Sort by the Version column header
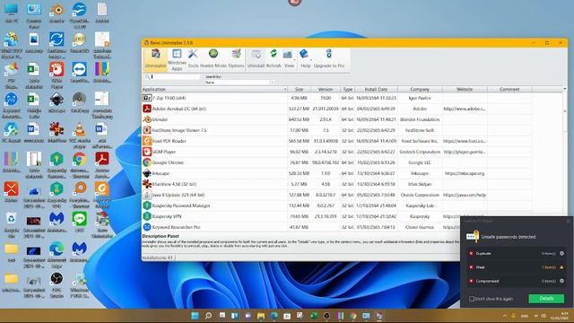This screenshot has width=574, height=323. point(326,90)
